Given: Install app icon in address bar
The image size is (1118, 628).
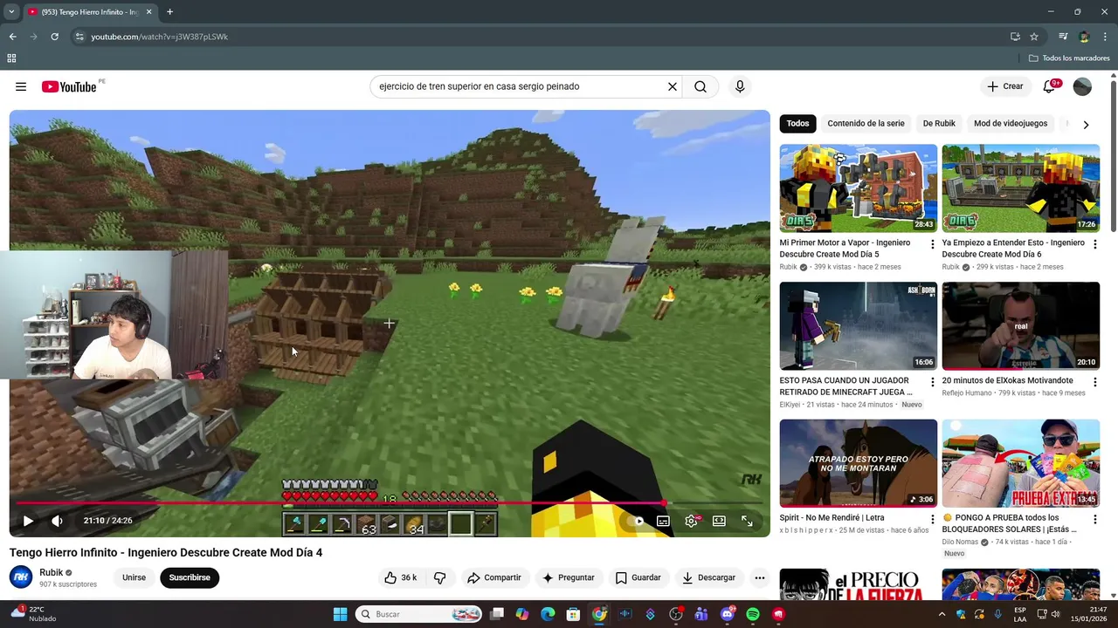Looking at the screenshot, I should click(x=1015, y=37).
